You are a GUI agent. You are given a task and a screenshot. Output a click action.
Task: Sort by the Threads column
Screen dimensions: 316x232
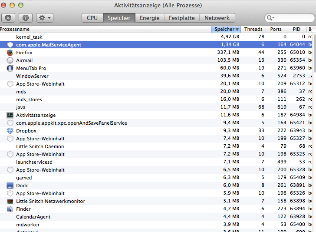click(253, 29)
